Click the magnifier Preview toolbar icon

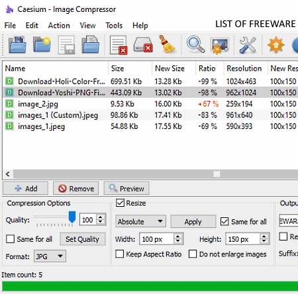pos(195,45)
